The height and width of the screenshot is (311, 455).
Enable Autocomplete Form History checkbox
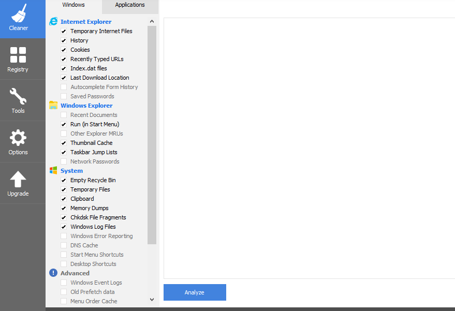[64, 87]
